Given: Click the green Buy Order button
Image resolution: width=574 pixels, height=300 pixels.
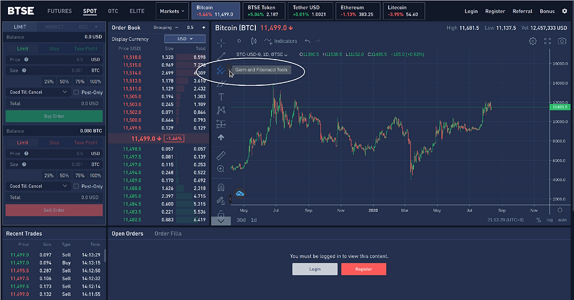Looking at the screenshot, I should [x=54, y=116].
